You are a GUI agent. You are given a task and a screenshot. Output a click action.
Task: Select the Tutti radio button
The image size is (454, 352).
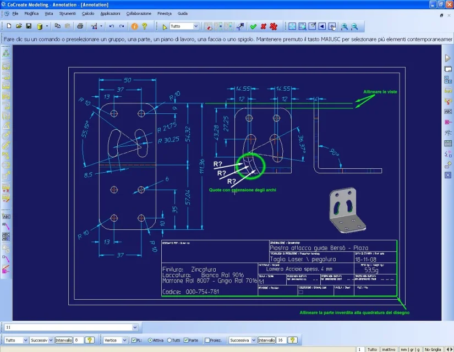click(169, 340)
